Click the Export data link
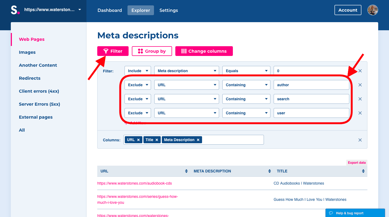The width and height of the screenshot is (389, 217). [x=357, y=163]
